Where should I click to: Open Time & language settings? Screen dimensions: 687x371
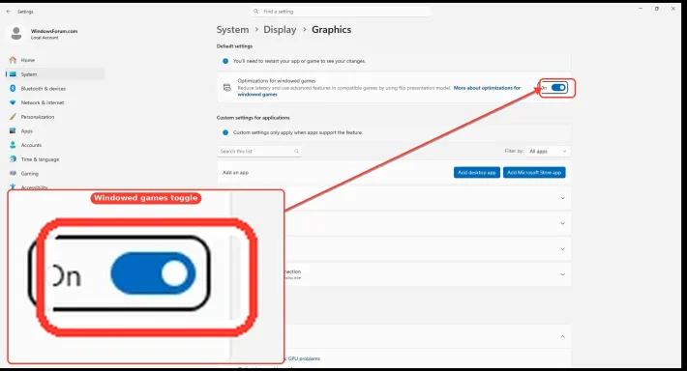(x=40, y=159)
